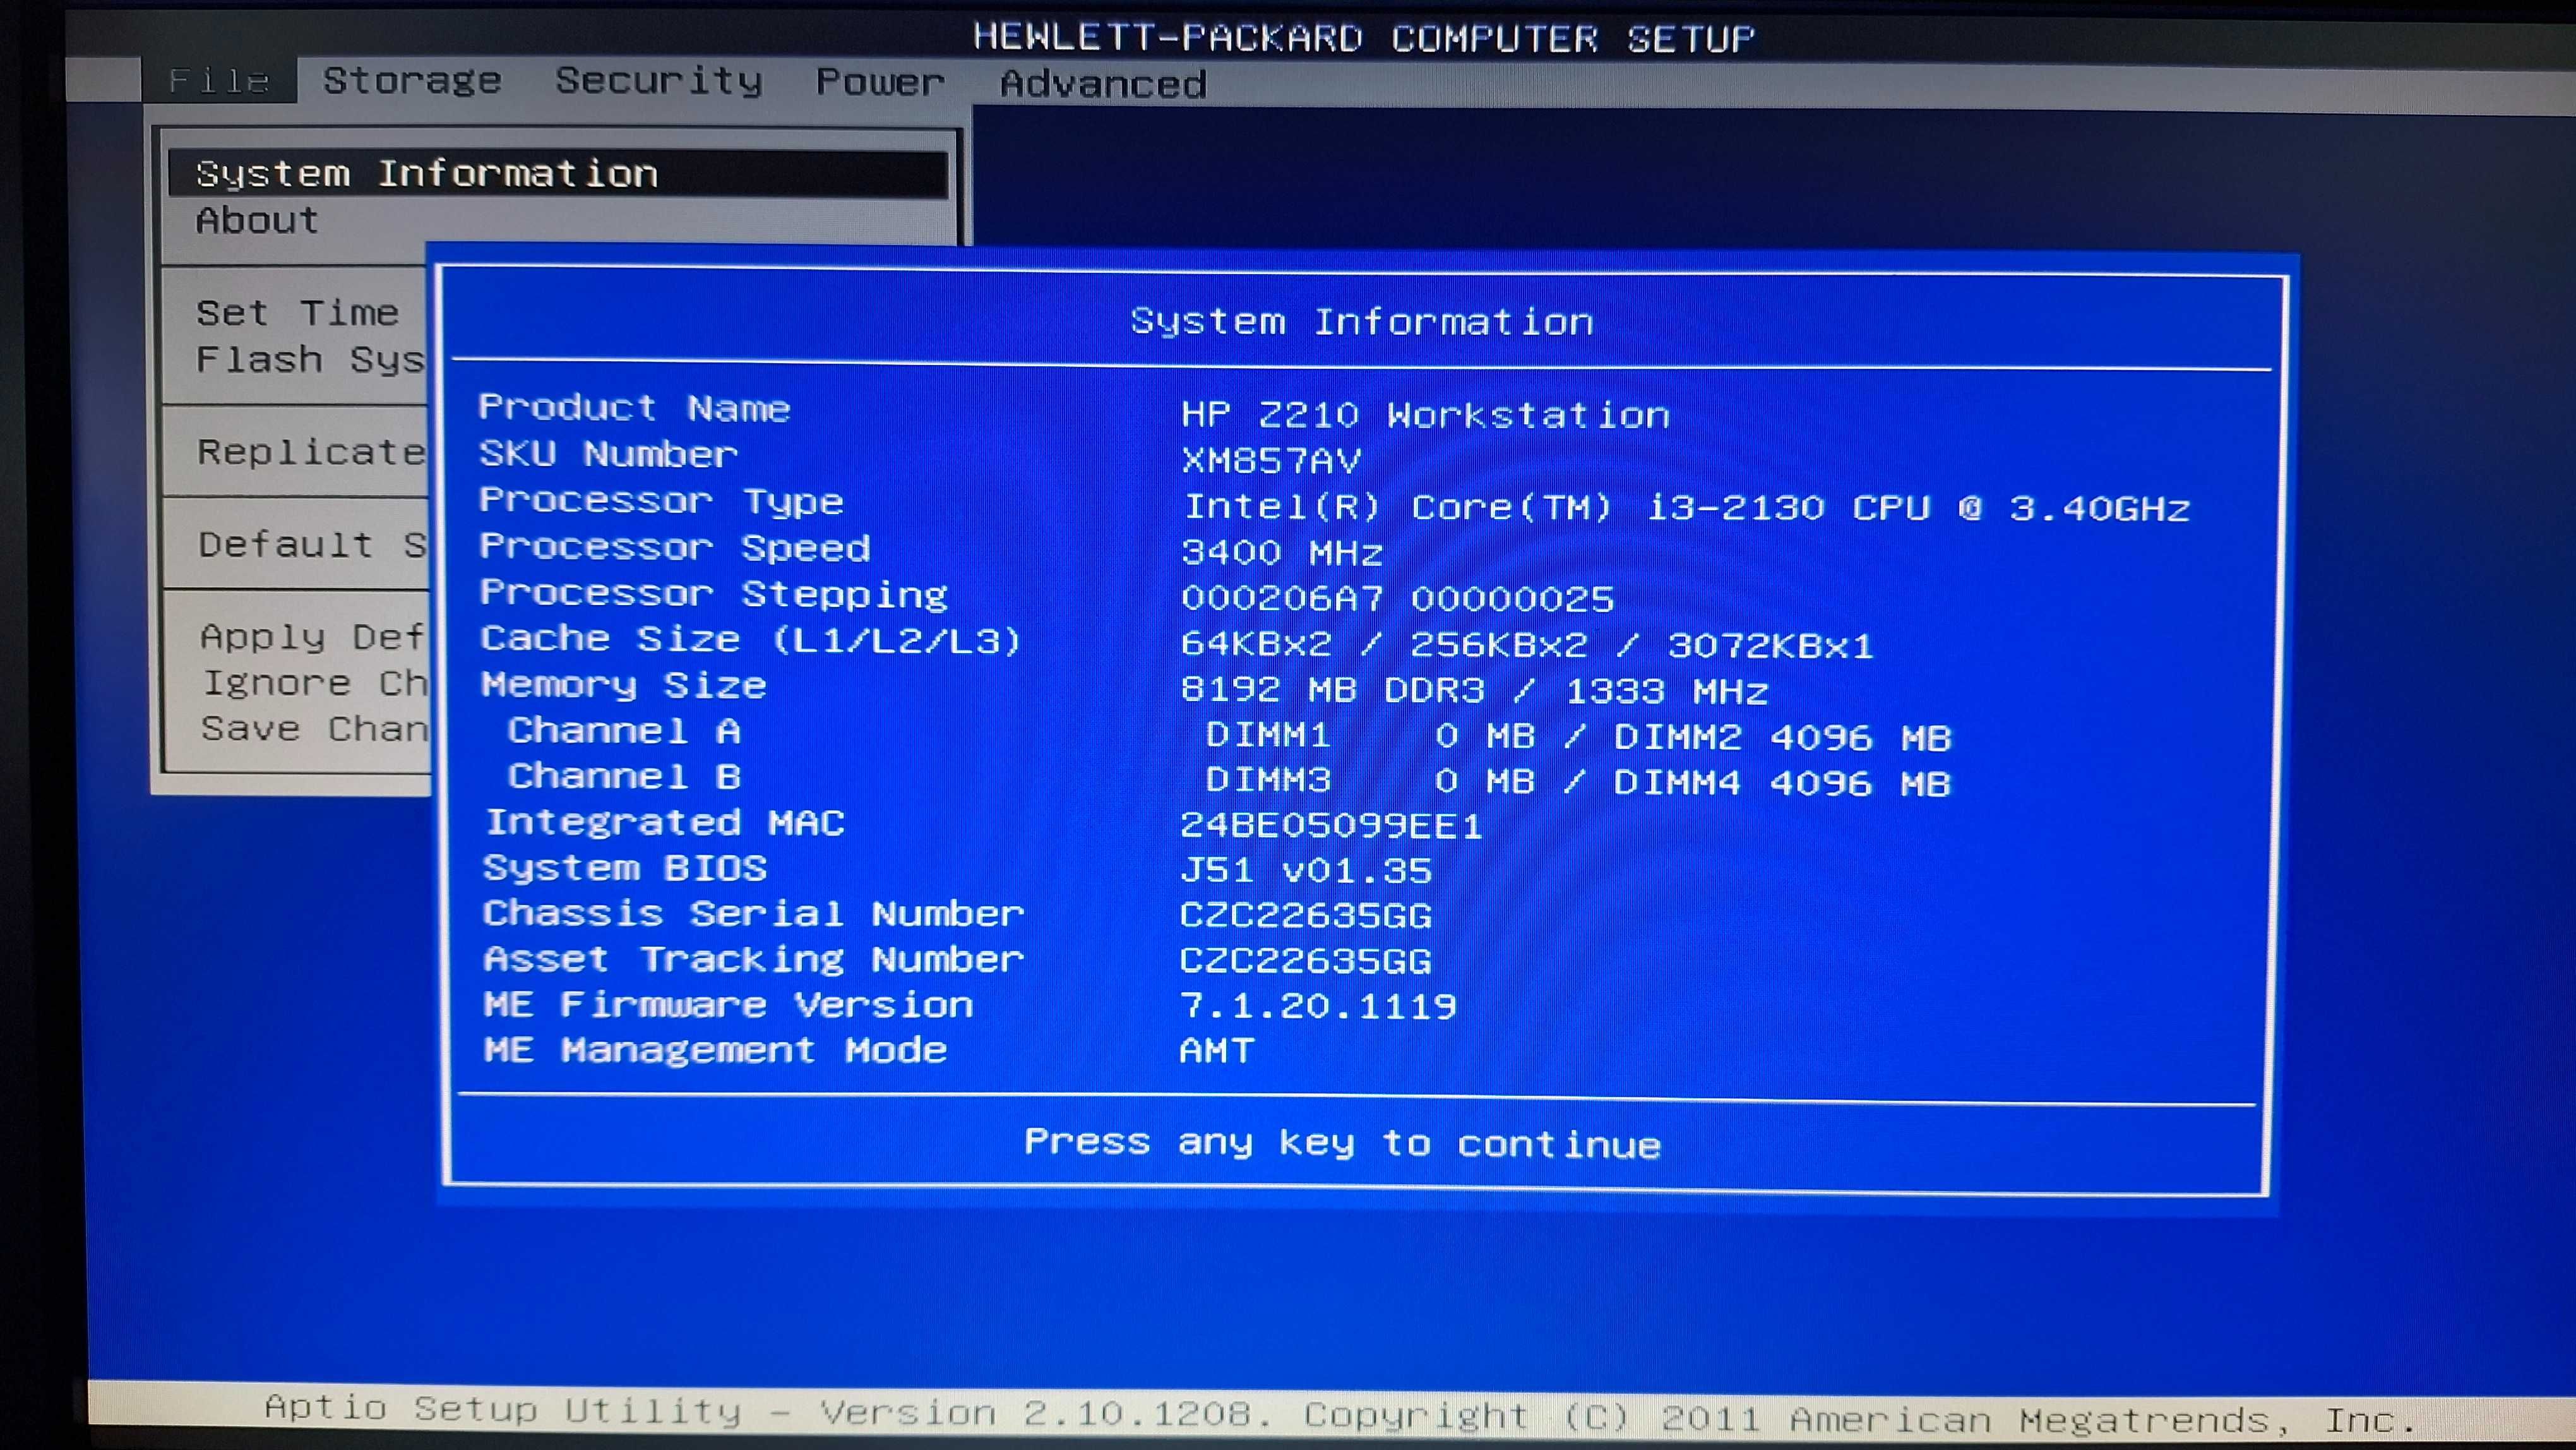This screenshot has height=1450, width=2576.
Task: Click the Processor Stepping label
Action: (714, 594)
